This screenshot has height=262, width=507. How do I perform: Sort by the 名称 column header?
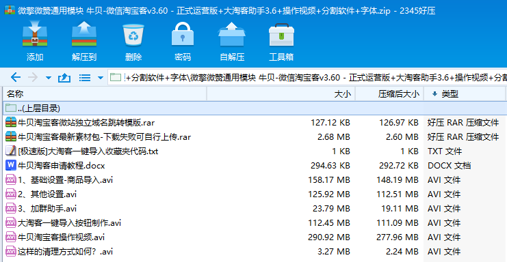105,93
